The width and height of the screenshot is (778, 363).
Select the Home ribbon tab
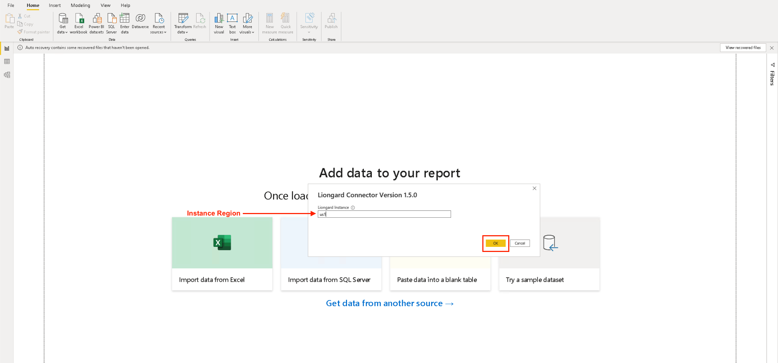33,5
